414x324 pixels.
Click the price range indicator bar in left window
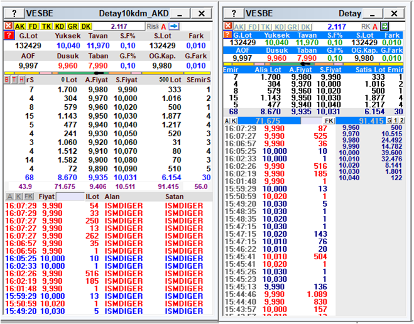pyautogui.click(x=107, y=73)
